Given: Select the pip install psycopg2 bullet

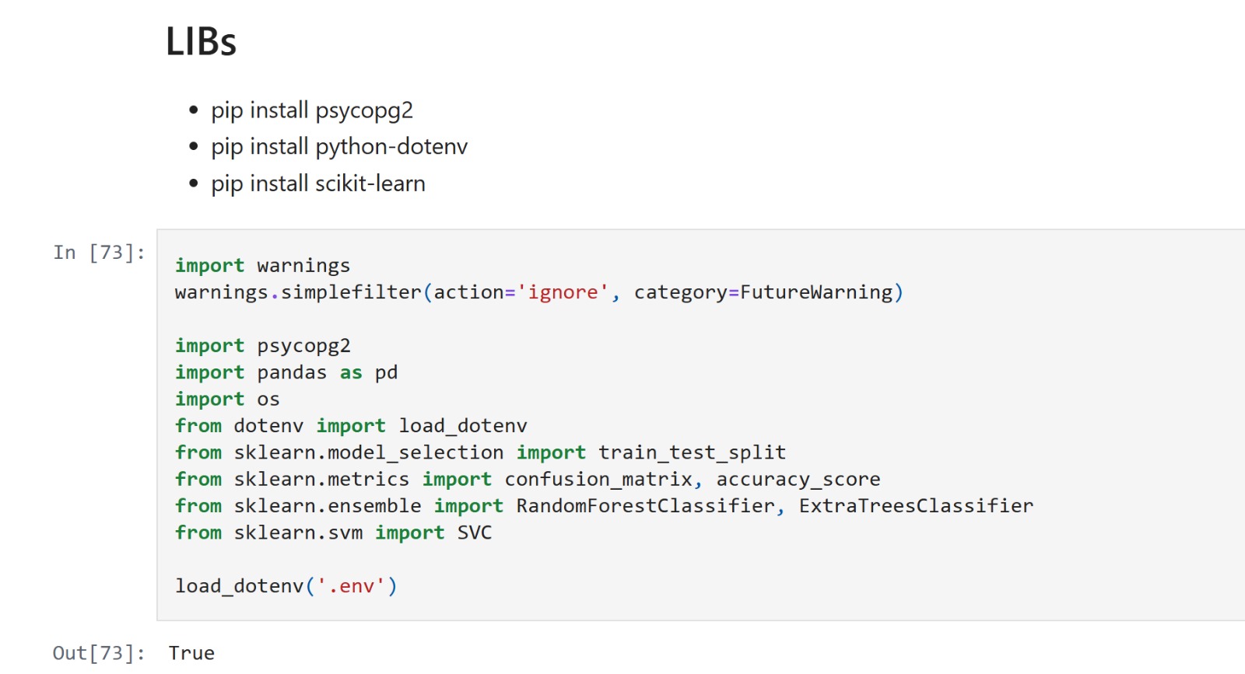Looking at the screenshot, I should 311,110.
